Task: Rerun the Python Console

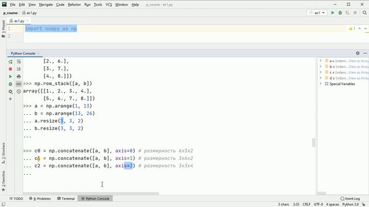Action: coord(10,62)
